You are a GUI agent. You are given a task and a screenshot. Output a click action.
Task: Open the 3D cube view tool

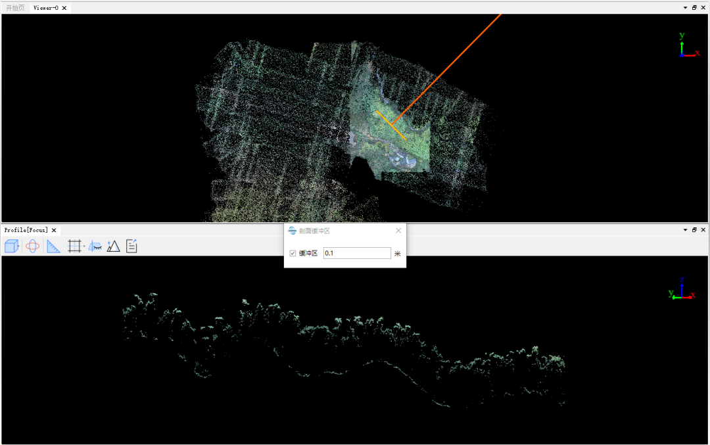pos(12,246)
